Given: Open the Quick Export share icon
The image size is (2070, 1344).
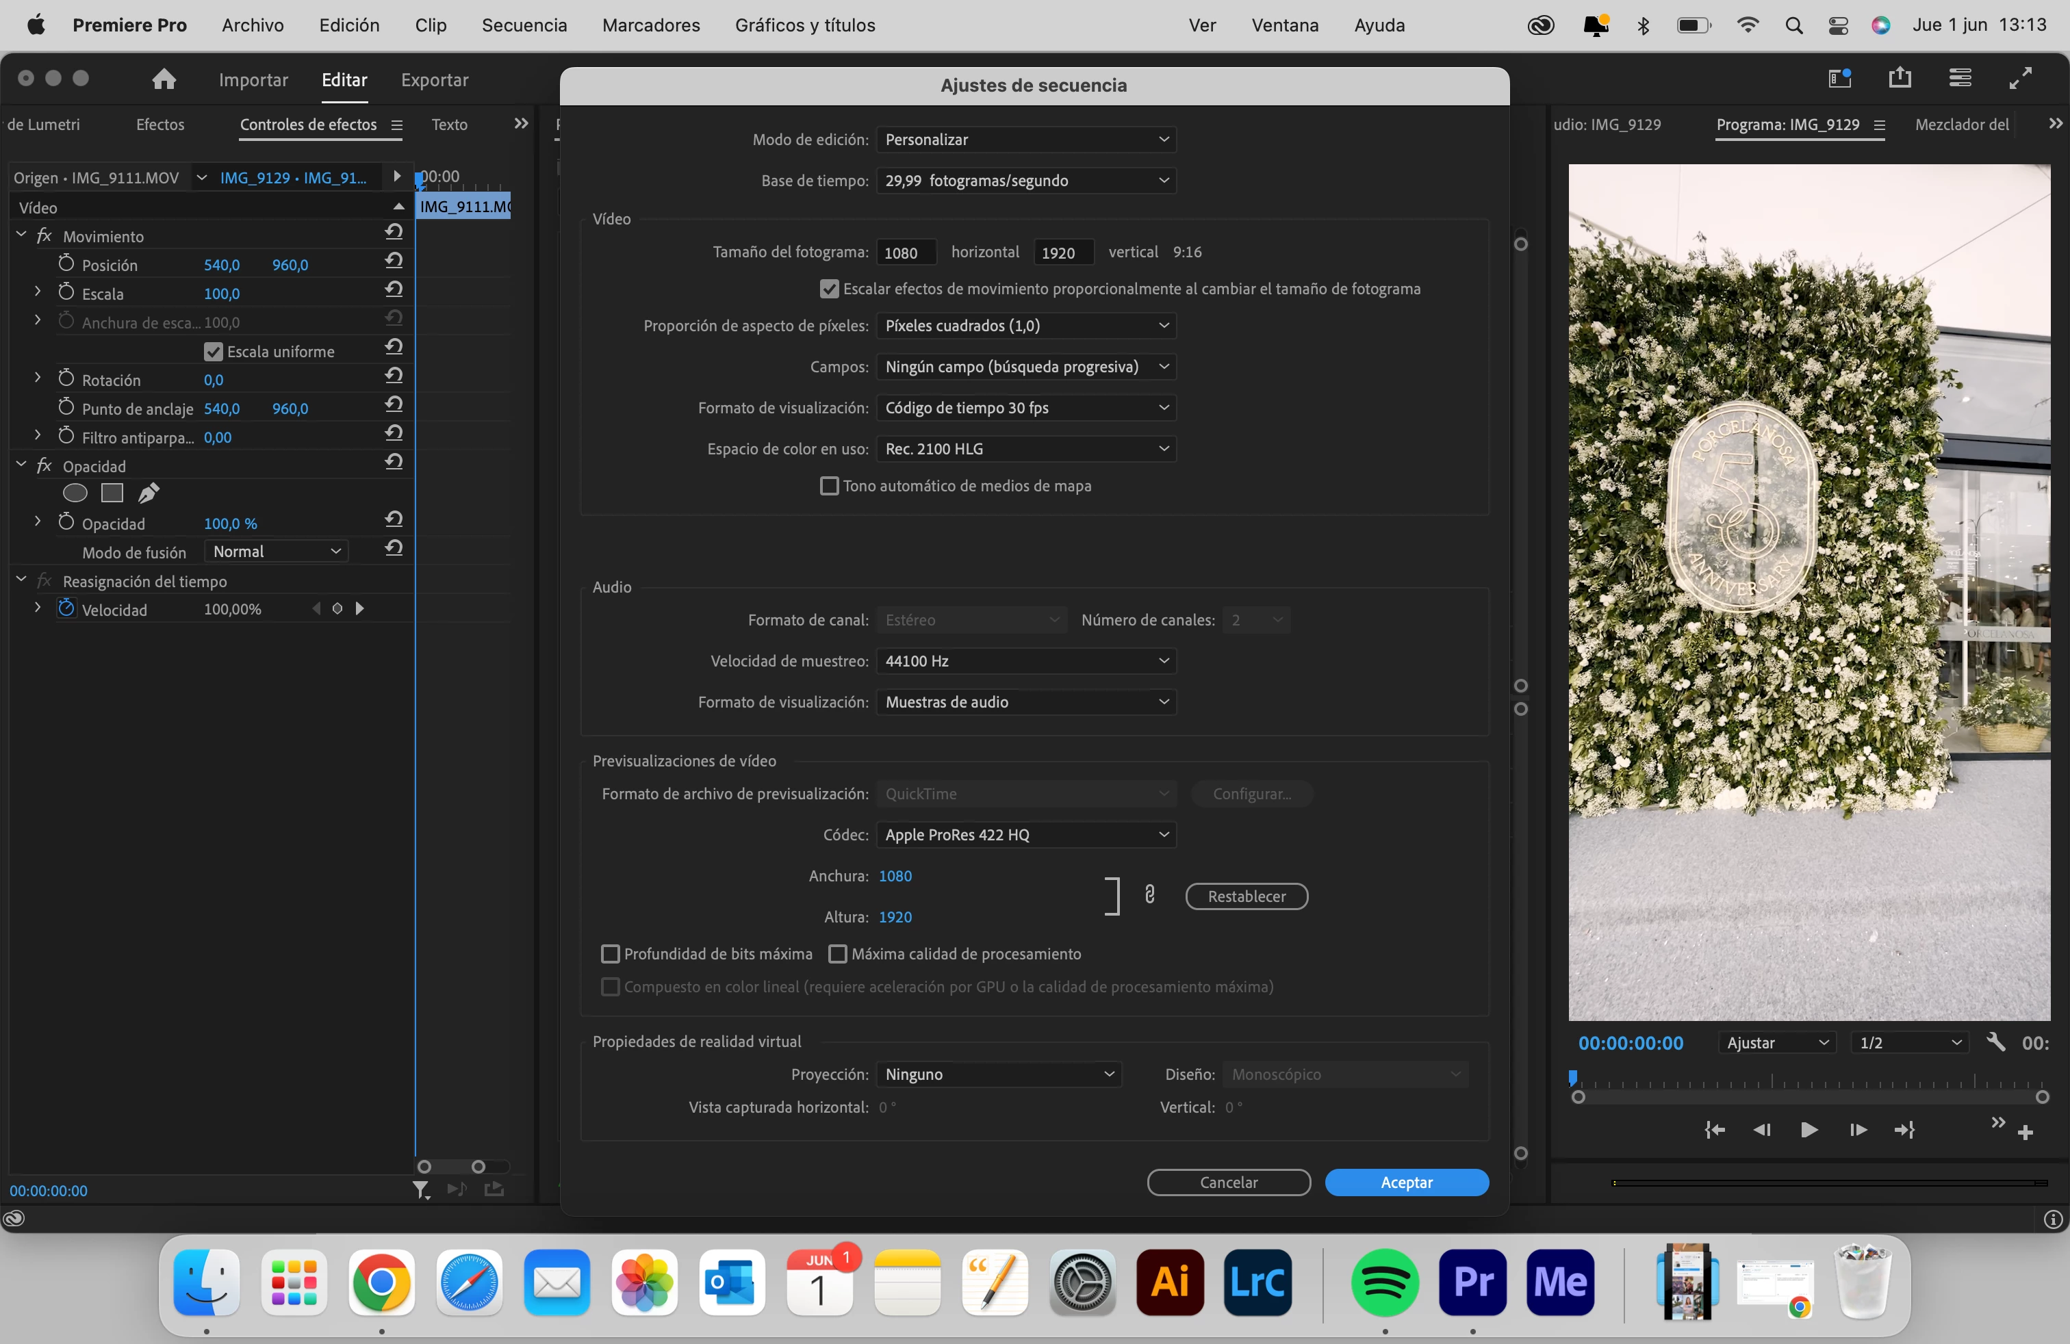Looking at the screenshot, I should (1900, 78).
